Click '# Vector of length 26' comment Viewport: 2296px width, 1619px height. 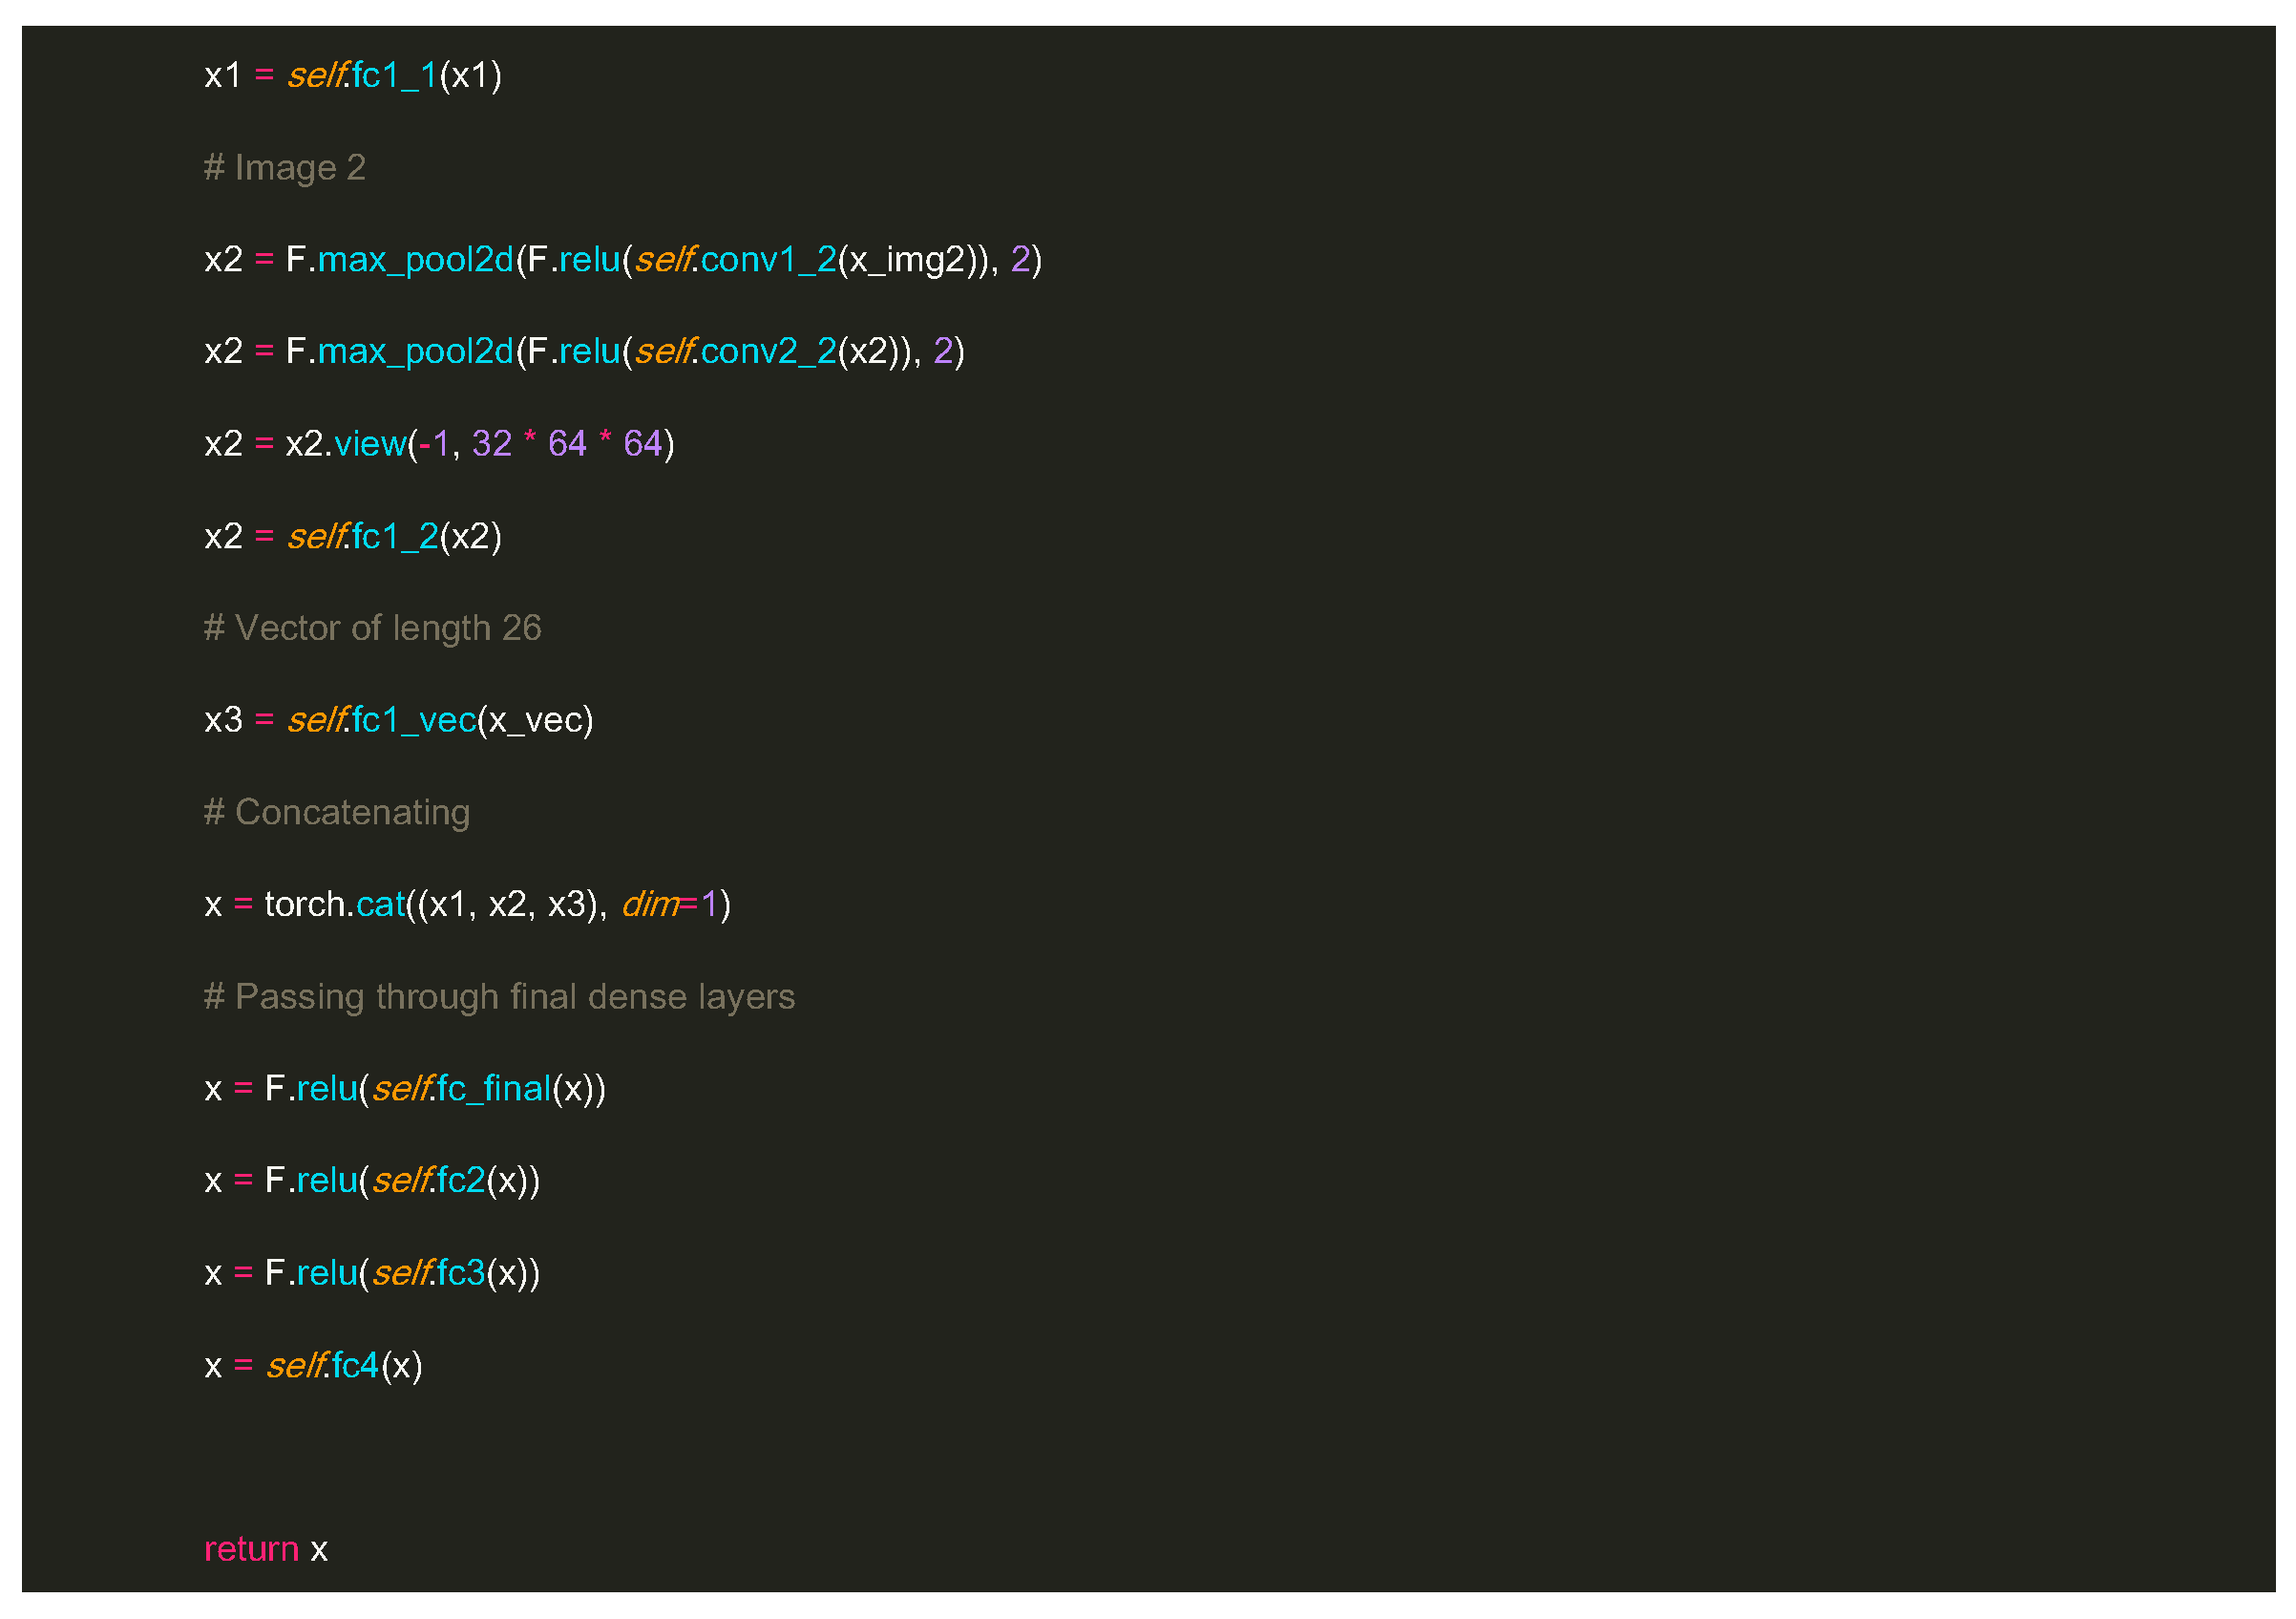[x=372, y=628]
